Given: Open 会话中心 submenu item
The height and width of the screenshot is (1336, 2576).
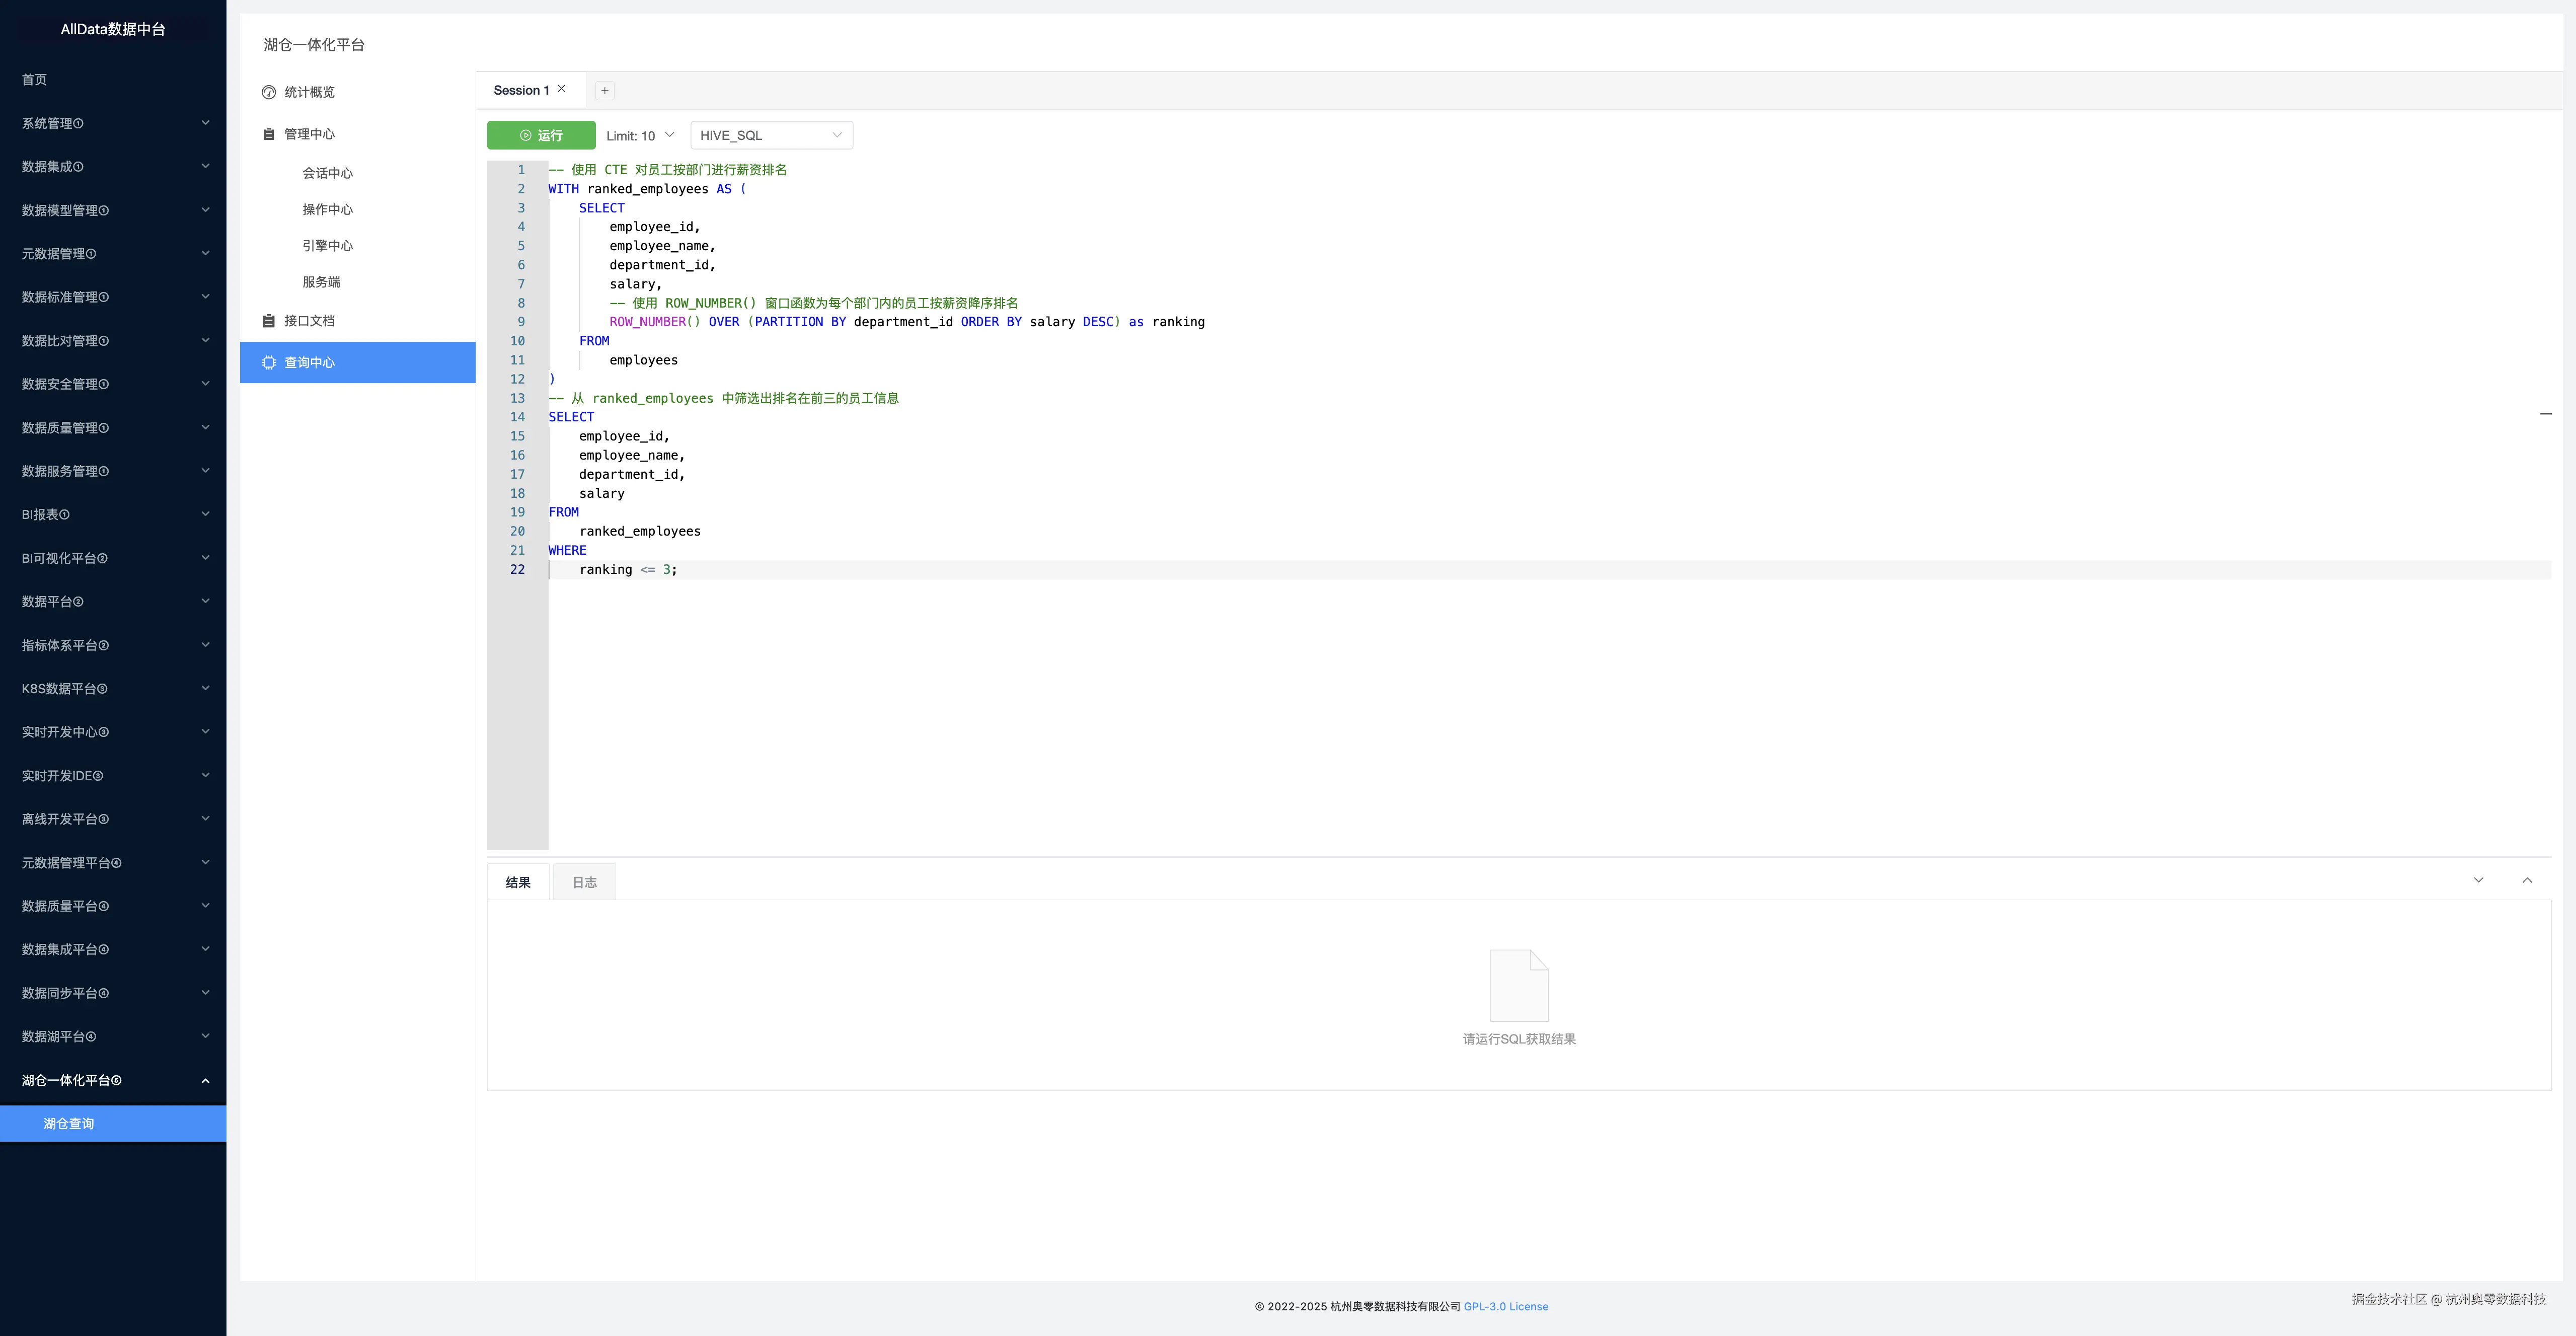Looking at the screenshot, I should point(327,173).
